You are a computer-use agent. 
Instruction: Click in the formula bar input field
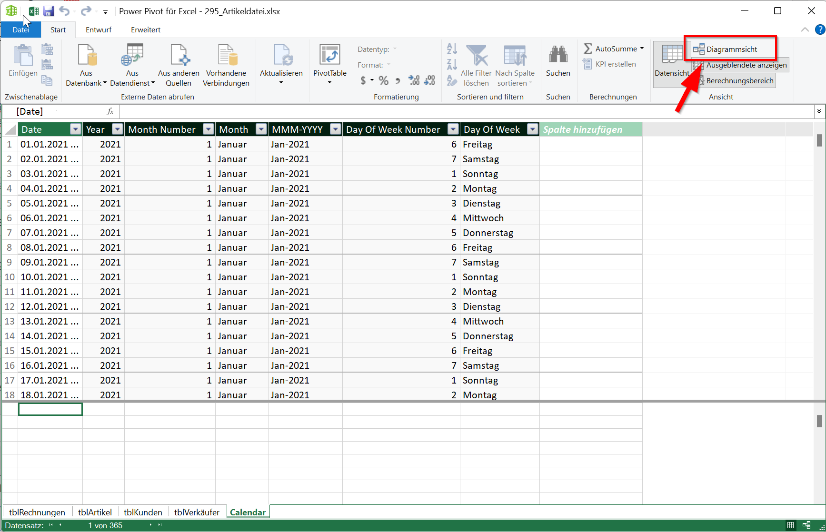coord(467,111)
